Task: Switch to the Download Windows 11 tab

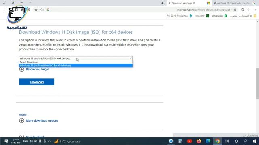Action: coord(189,3)
